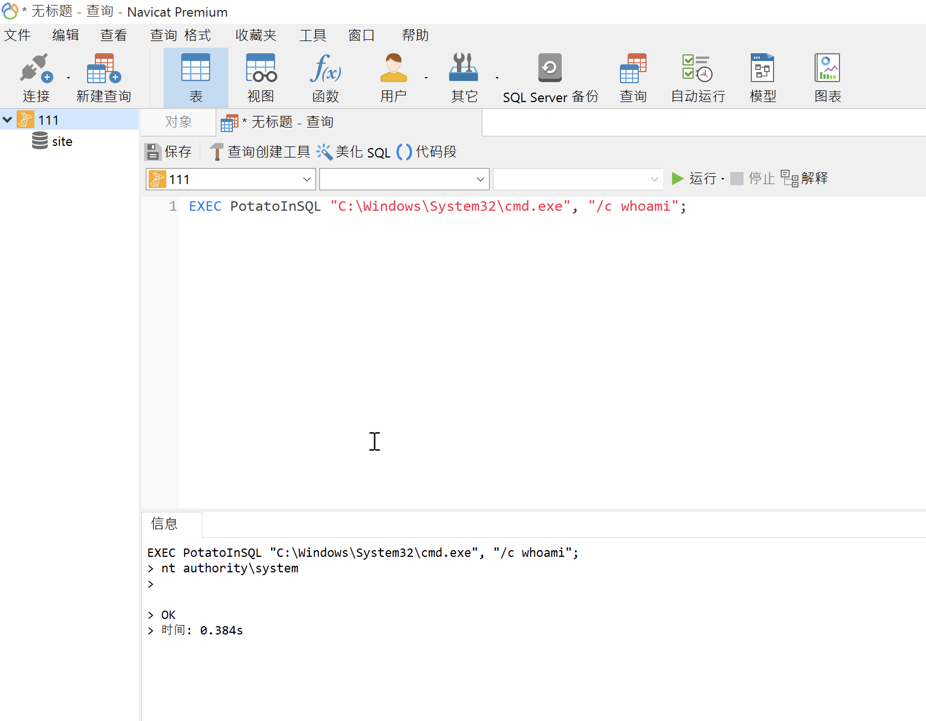Open the 代码段 code snippet icon
This screenshot has width=926, height=721.
[x=404, y=151]
